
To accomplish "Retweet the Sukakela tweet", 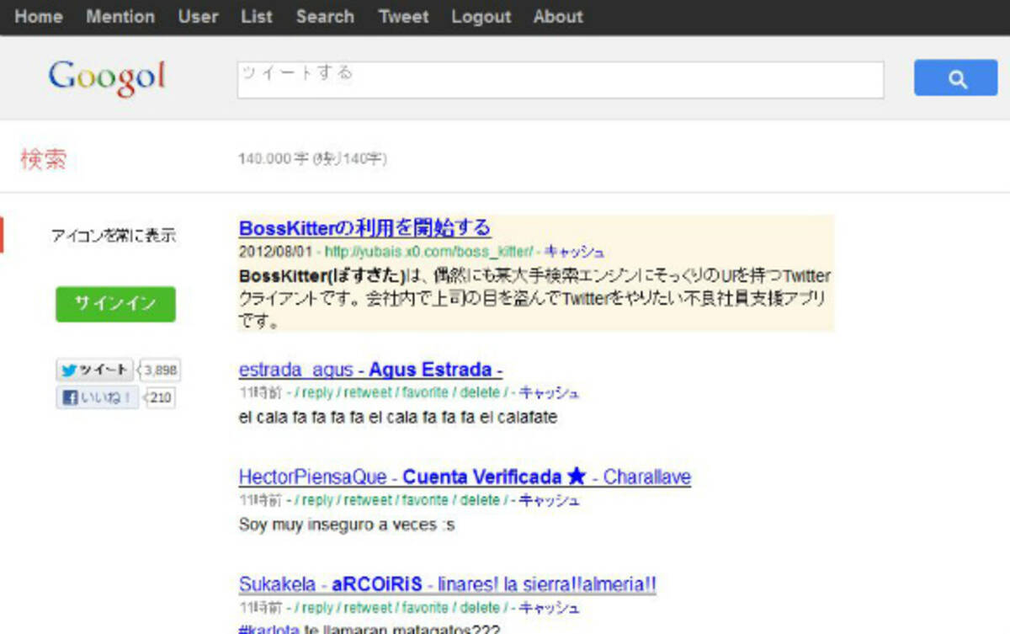I will [368, 608].
